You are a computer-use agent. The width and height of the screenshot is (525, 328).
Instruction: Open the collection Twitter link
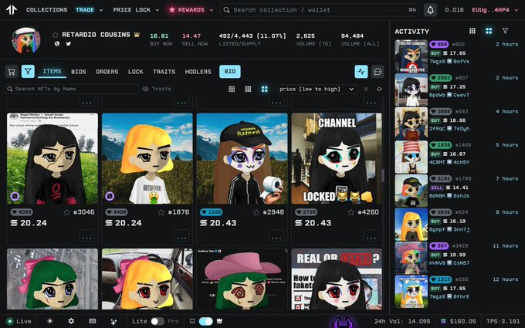[68, 43]
